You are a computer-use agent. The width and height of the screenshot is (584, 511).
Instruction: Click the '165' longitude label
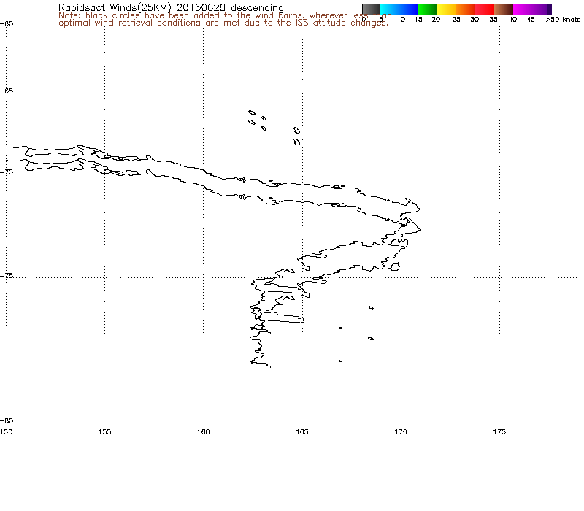[302, 432]
